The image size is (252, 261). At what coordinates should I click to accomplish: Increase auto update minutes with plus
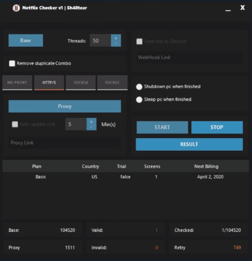91,121
